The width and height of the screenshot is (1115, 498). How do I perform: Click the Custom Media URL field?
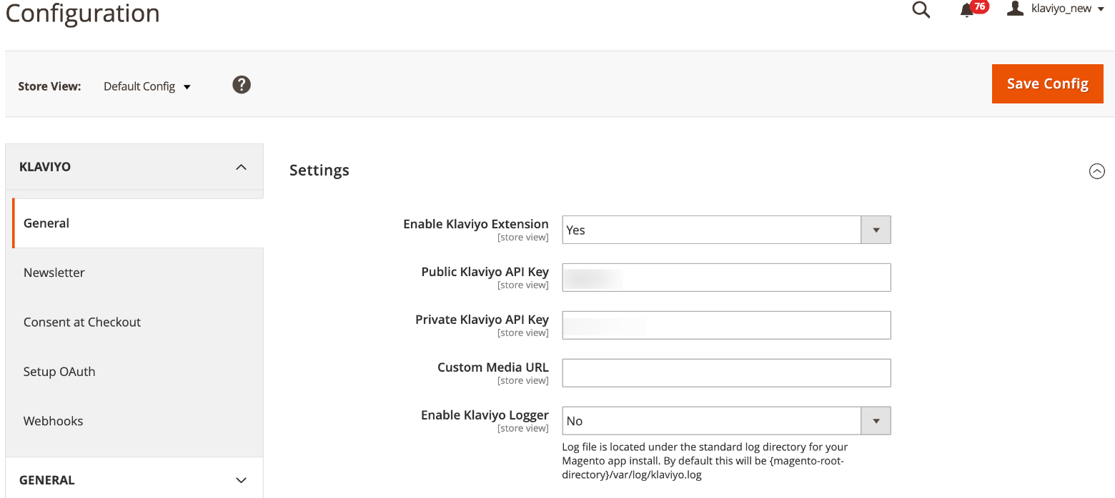tap(726, 373)
